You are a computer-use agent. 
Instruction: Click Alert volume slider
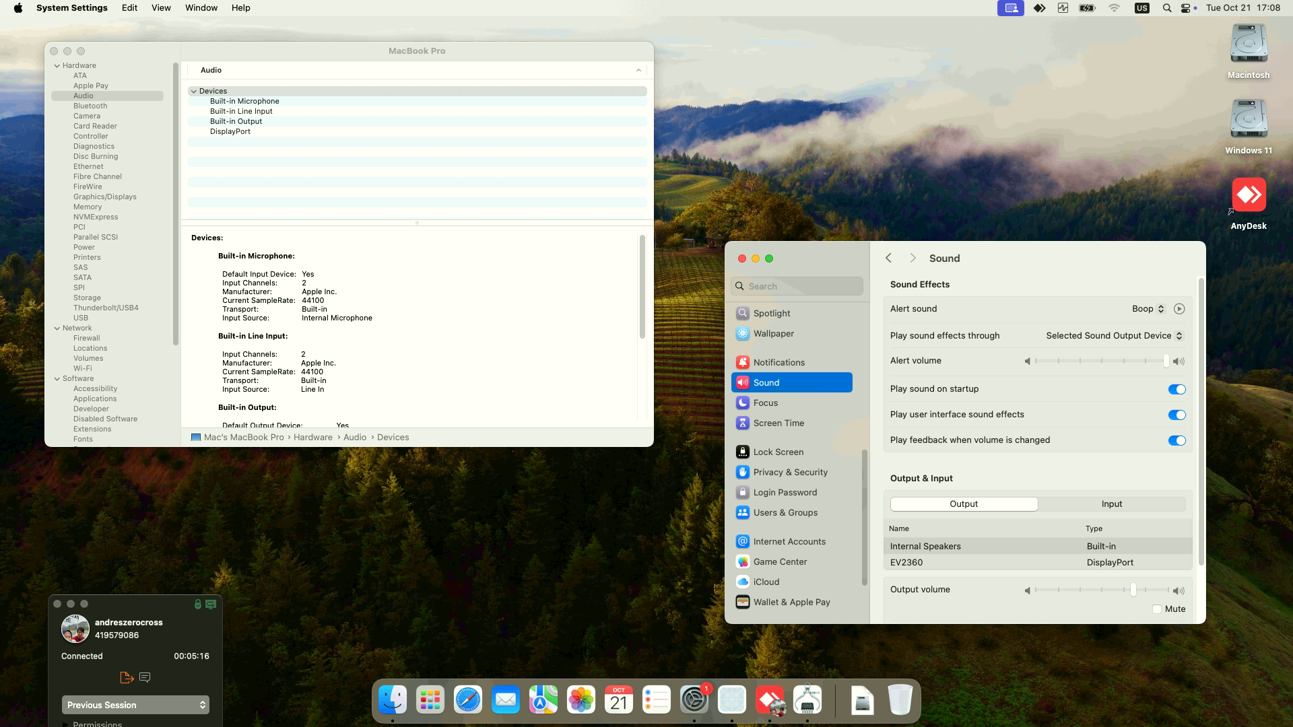coord(1102,361)
